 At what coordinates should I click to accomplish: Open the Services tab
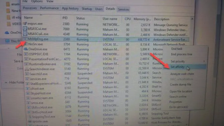(x=123, y=9)
